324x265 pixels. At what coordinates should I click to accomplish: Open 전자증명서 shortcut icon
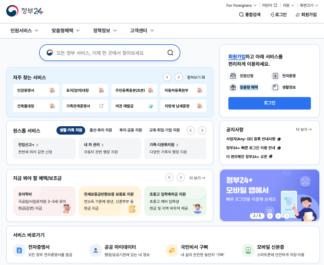pos(19,250)
